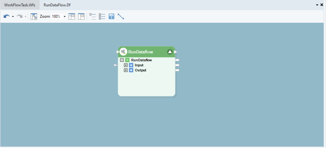
Task: Expand the Input tree node
Action: (x=126, y=65)
